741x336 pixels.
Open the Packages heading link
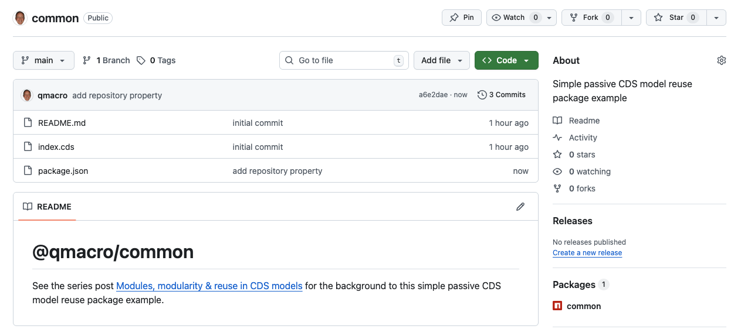[x=581, y=284]
